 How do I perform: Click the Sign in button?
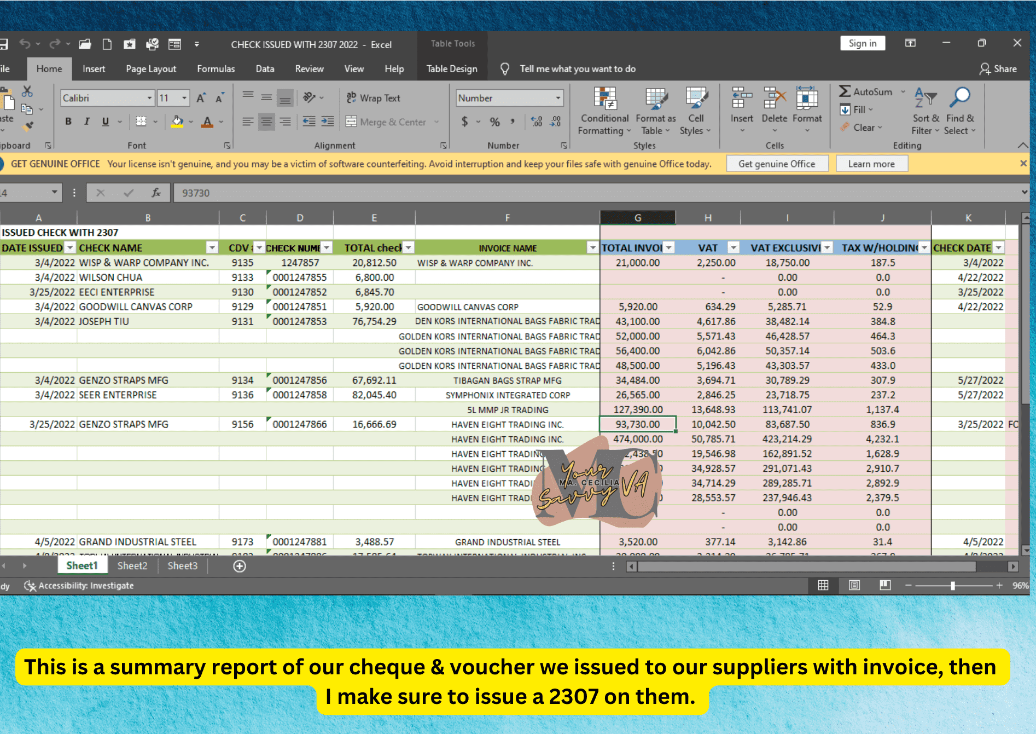click(863, 43)
